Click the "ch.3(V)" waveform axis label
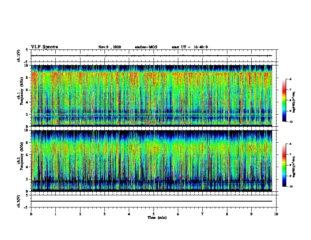 [19, 201]
